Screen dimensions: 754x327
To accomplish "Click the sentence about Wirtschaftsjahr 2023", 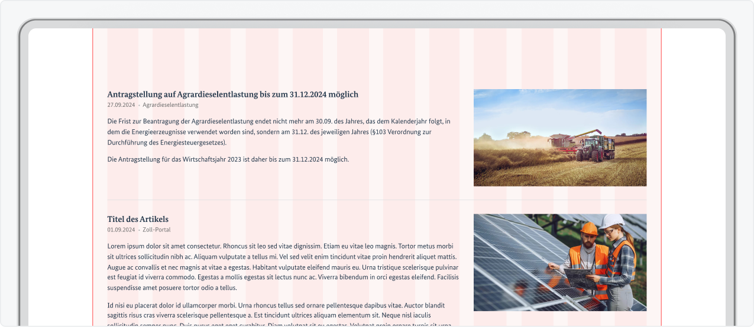I will pyautogui.click(x=228, y=159).
